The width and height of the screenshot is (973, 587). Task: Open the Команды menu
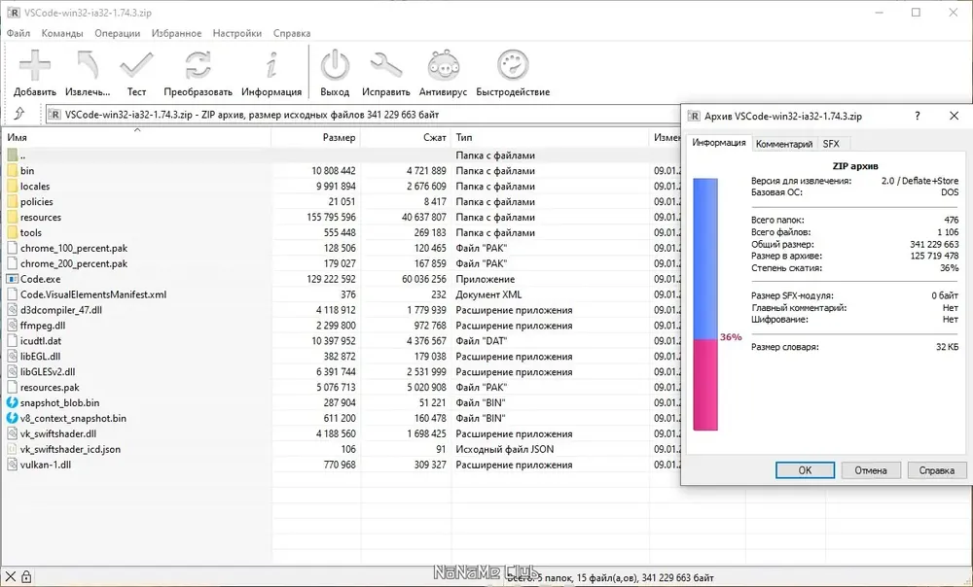pos(62,33)
